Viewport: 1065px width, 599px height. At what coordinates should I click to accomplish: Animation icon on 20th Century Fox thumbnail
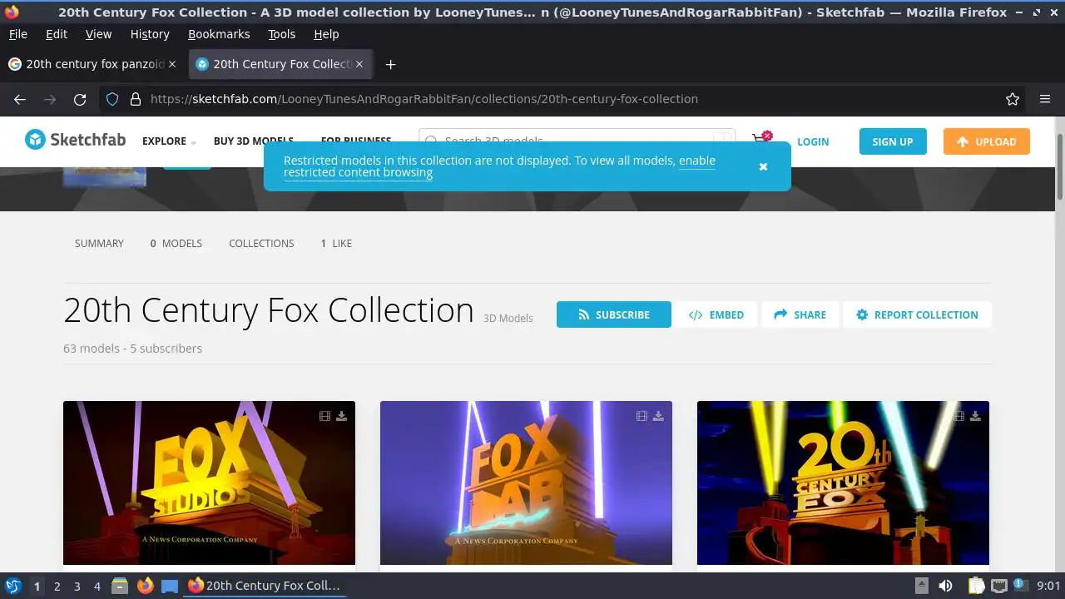(x=958, y=416)
